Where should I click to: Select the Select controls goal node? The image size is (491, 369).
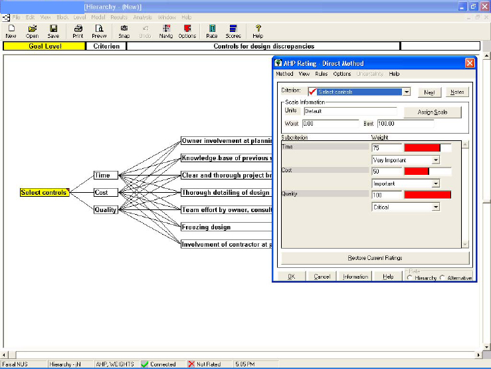[45, 192]
